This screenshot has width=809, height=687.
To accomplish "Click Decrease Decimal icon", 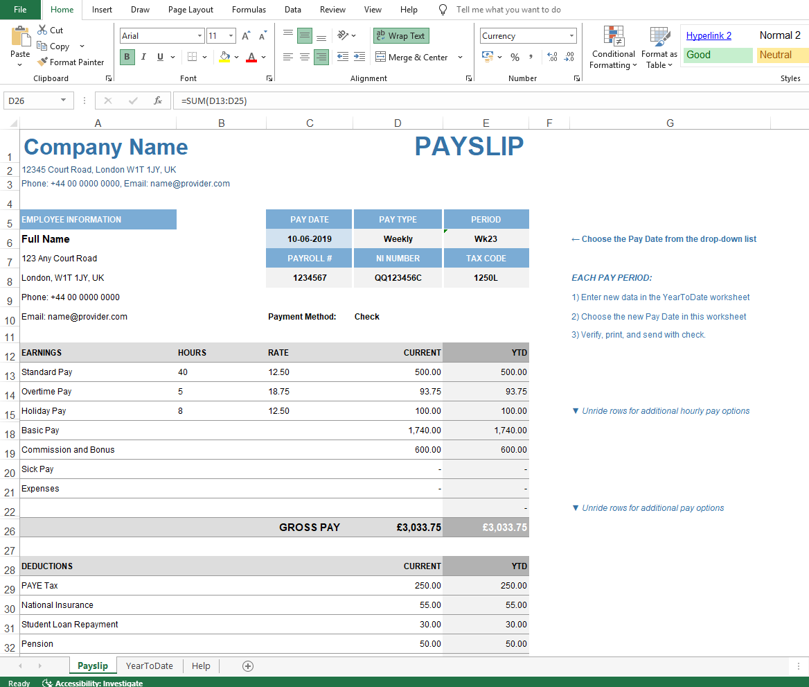I will [x=569, y=57].
